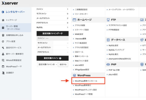
Task: Open WordPress簡単インストール link
Action: point(86,81)
